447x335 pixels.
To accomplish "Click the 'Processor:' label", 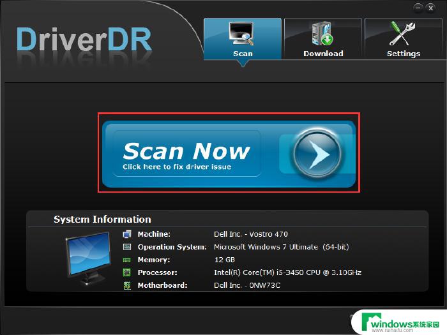I will click(x=157, y=272).
